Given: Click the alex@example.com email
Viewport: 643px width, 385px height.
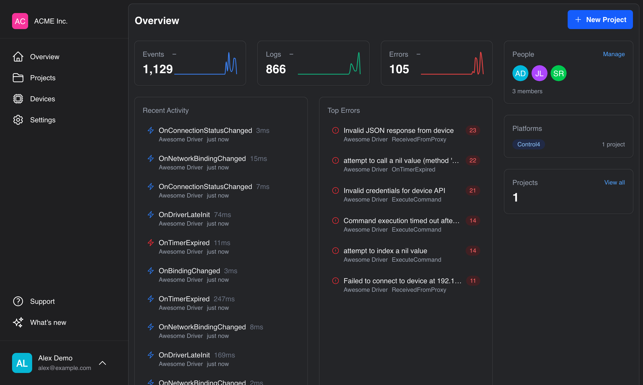Looking at the screenshot, I should coord(65,368).
